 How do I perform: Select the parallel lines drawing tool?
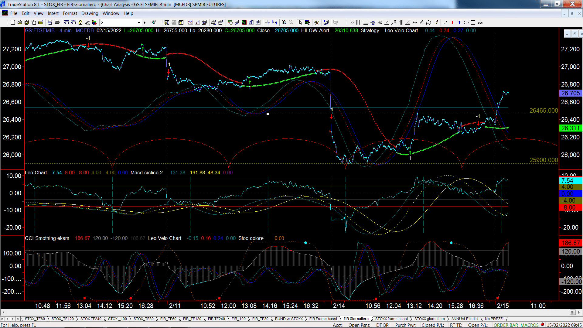point(421,22)
